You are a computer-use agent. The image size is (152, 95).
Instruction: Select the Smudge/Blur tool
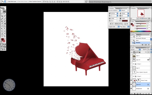pyautogui.click(x=2, y=26)
